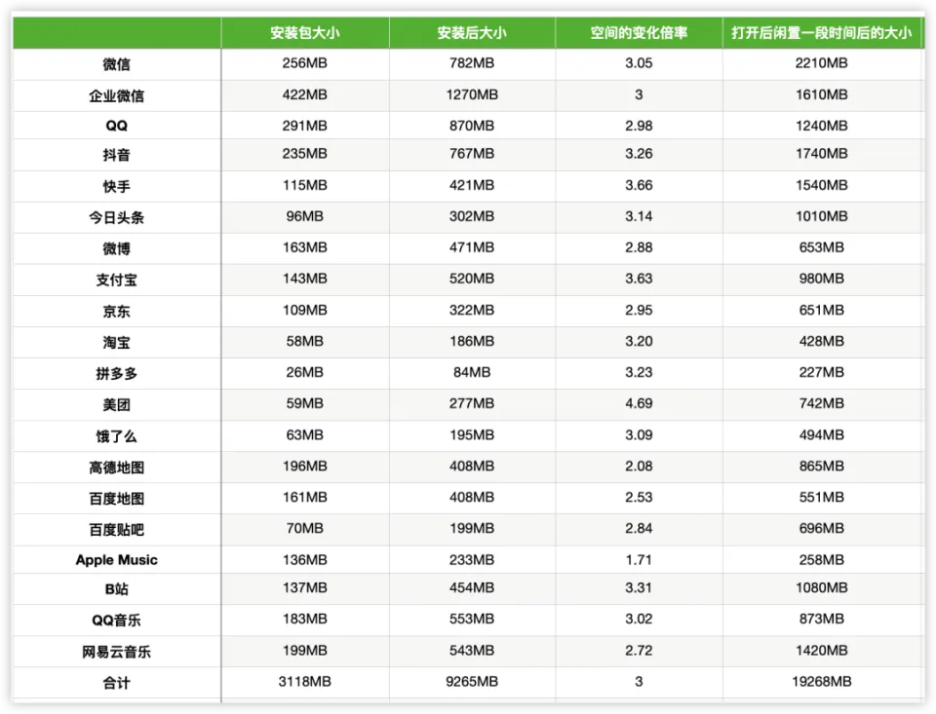The image size is (936, 714).
Task: Select the 4.69 ratio cell for 美团
Action: click(x=639, y=403)
